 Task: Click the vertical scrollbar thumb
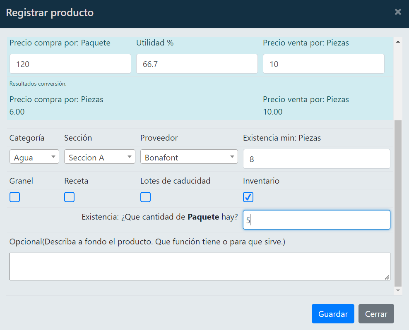click(x=398, y=203)
